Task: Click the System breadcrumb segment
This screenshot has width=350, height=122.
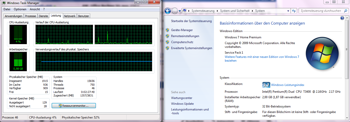Action: [260, 11]
